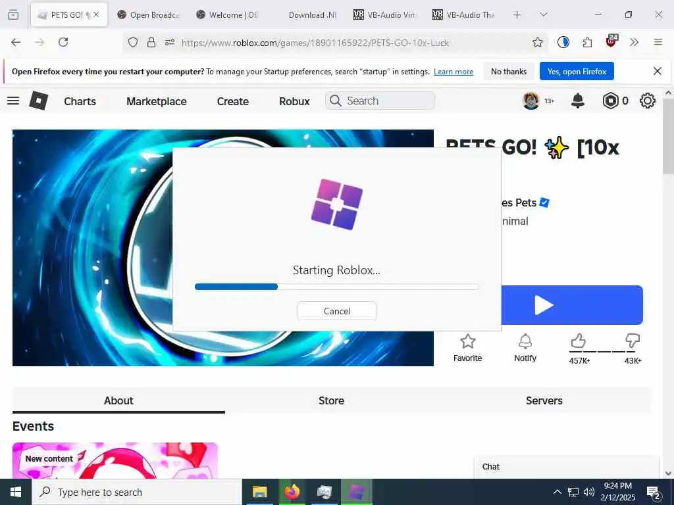This screenshot has height=505, width=674.
Task: Bookmark this page with the star icon
Action: [537, 42]
